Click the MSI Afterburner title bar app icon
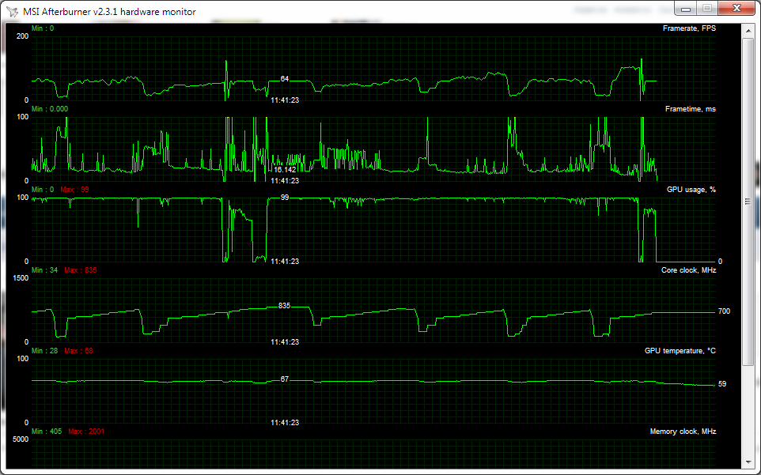This screenshot has width=761, height=475. click(x=12, y=12)
